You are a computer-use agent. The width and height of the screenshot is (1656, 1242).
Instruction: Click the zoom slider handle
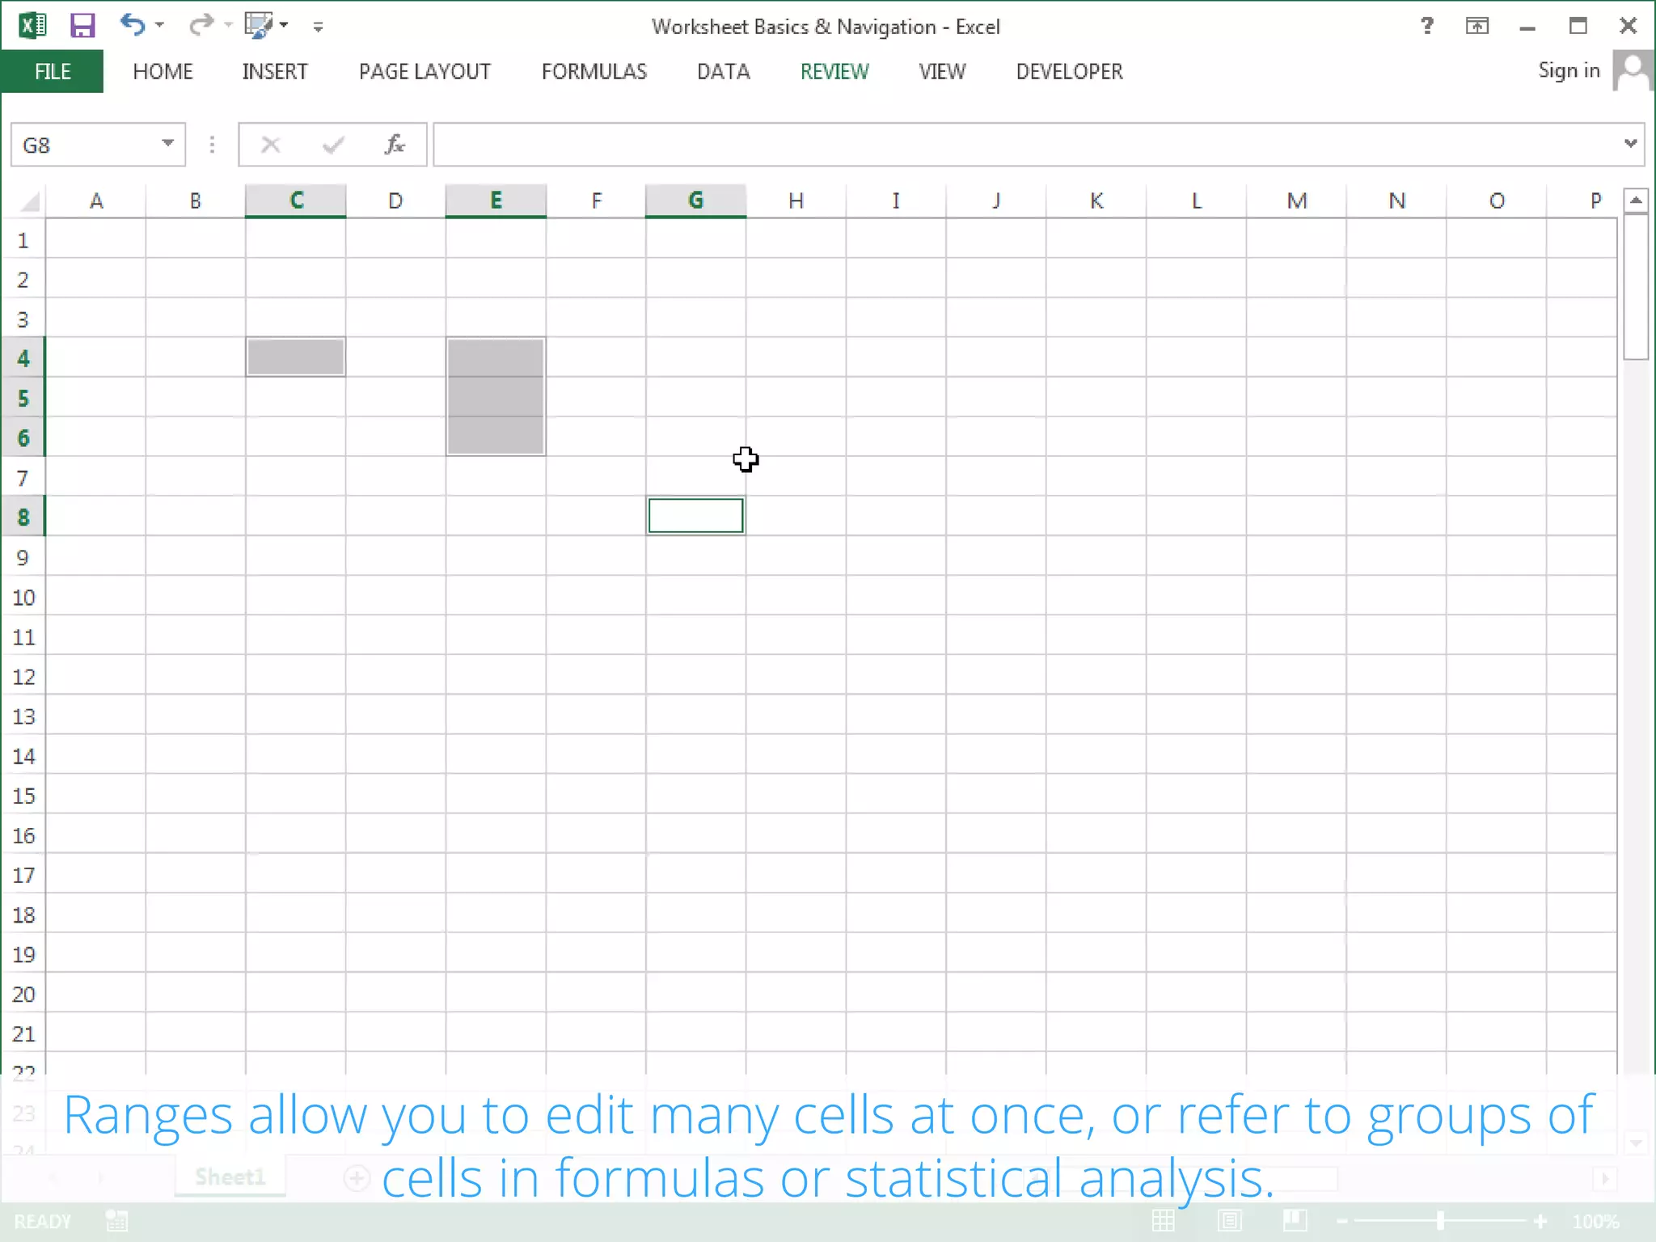[1441, 1221]
